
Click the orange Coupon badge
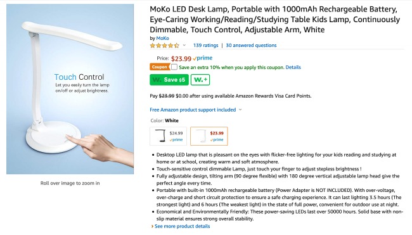coord(160,67)
